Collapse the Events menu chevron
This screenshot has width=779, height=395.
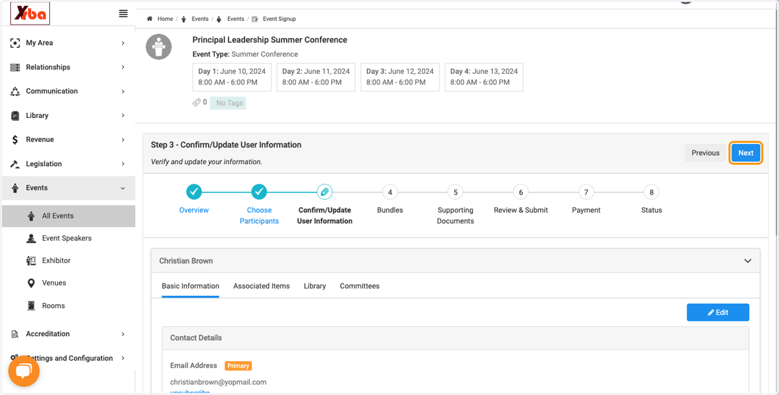(x=123, y=188)
